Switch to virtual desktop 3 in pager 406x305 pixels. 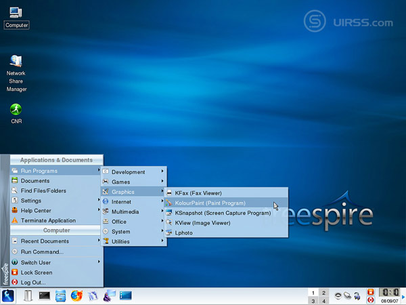(x=313, y=300)
